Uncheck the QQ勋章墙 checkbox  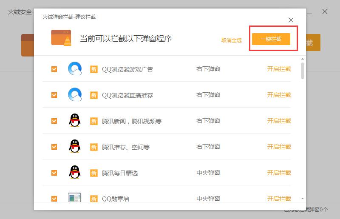(54, 199)
